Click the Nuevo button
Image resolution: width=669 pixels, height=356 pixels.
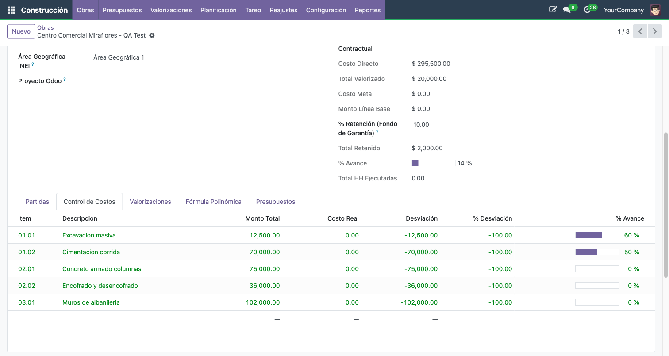point(21,31)
